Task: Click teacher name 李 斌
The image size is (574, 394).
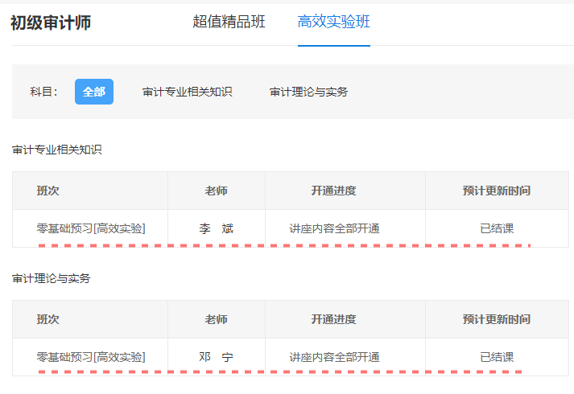Action: [217, 228]
